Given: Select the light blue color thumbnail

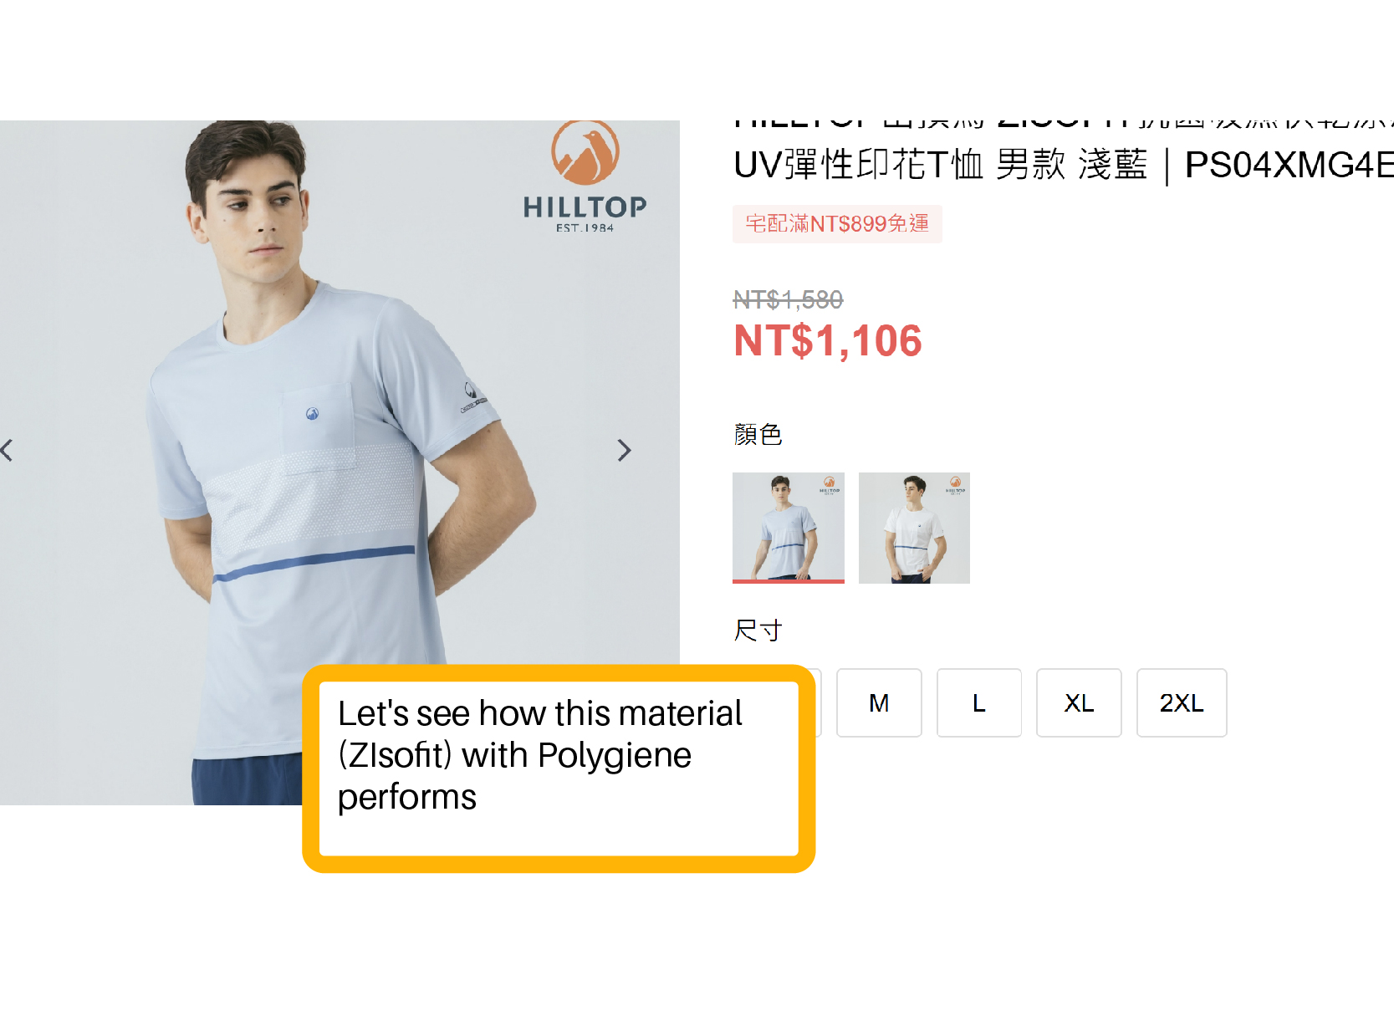Looking at the screenshot, I should point(789,528).
